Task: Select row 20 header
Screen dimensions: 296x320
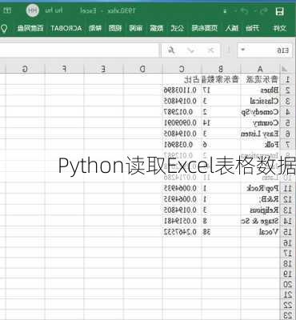Action: (287, 284)
